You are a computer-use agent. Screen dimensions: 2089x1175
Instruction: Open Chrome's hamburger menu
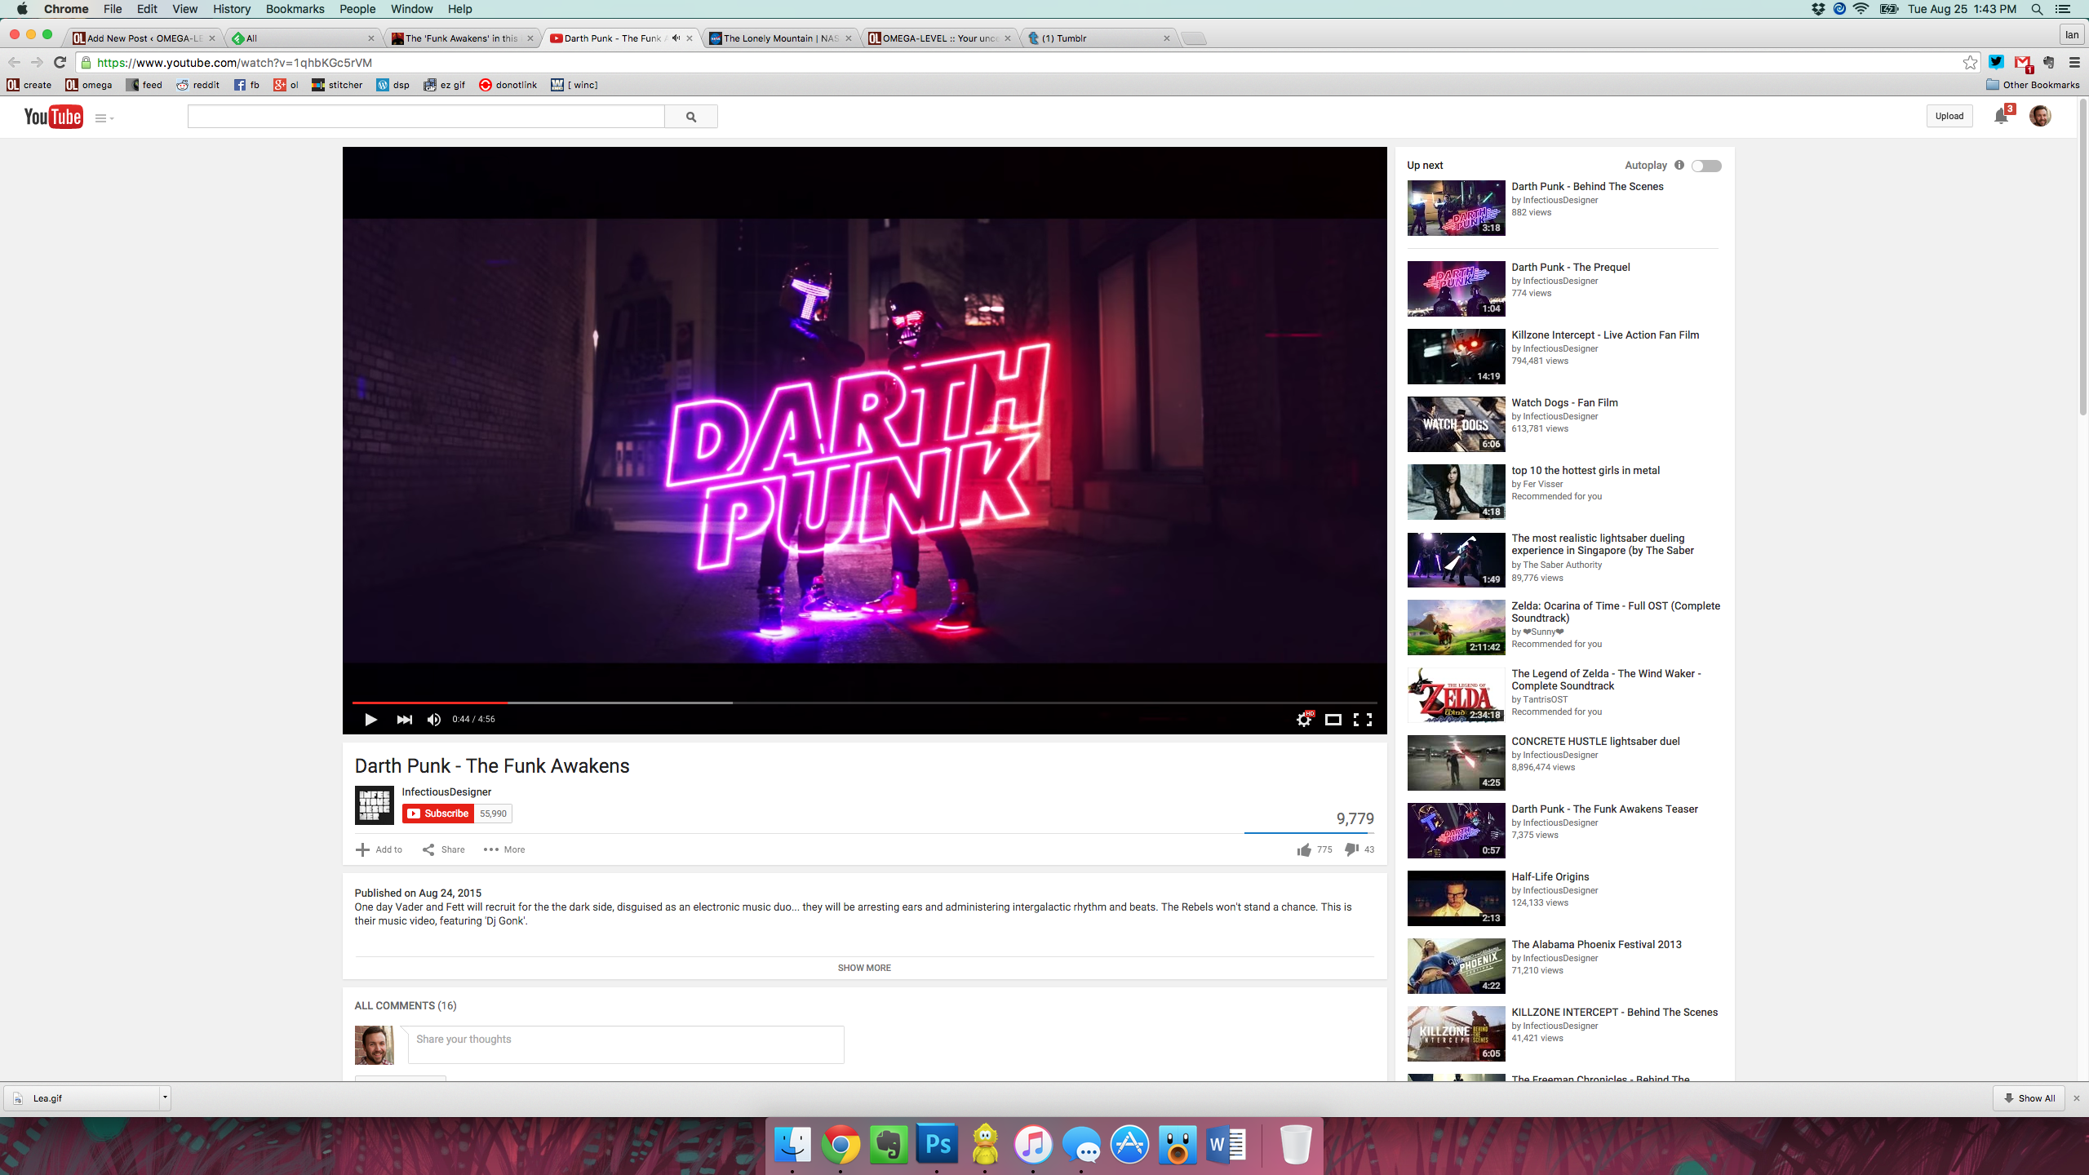pyautogui.click(x=2074, y=62)
